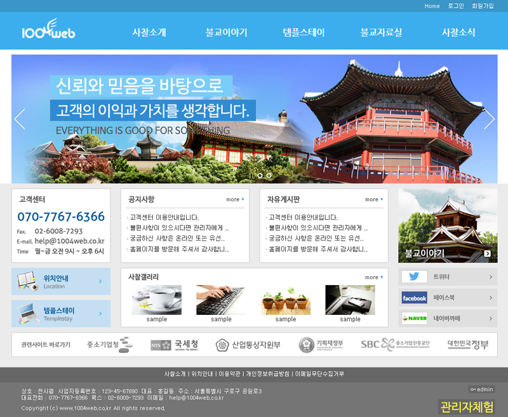Open the Facebook icon link
Image resolution: width=508 pixels, height=417 pixels.
click(414, 298)
